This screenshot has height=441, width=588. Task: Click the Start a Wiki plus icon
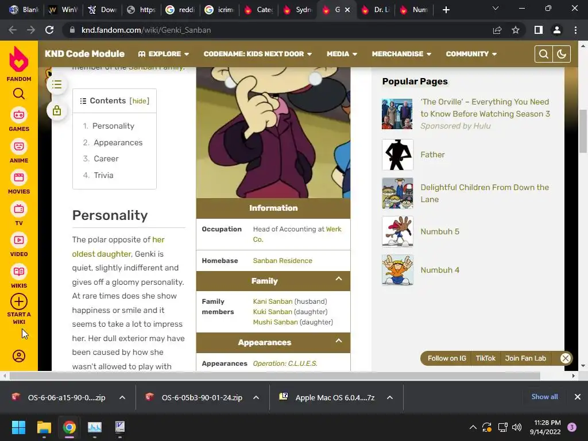19,301
